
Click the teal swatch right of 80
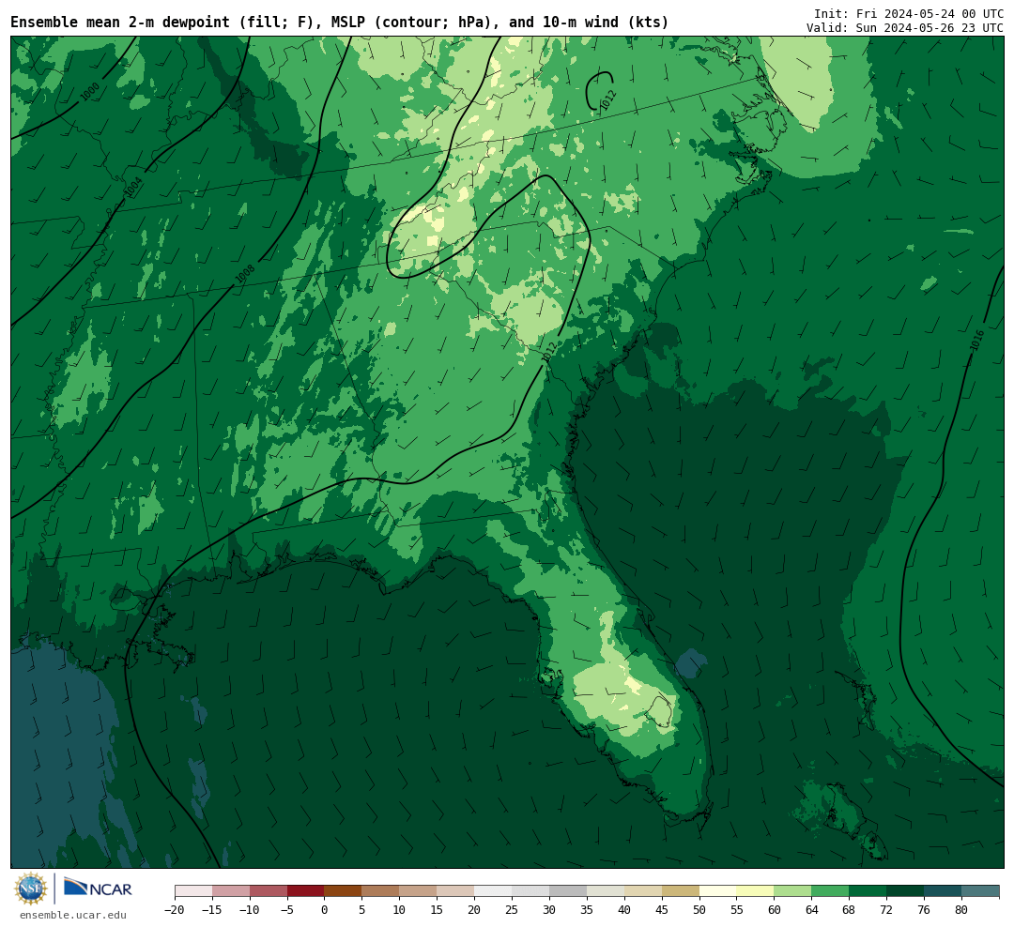(980, 891)
